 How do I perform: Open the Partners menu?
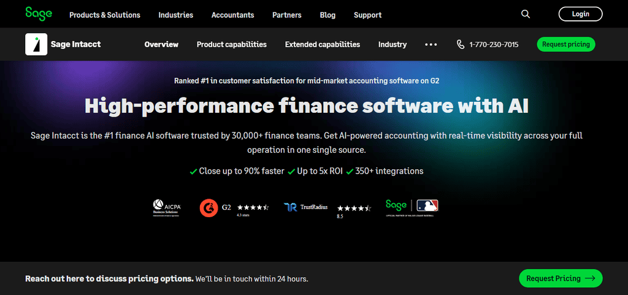point(287,15)
